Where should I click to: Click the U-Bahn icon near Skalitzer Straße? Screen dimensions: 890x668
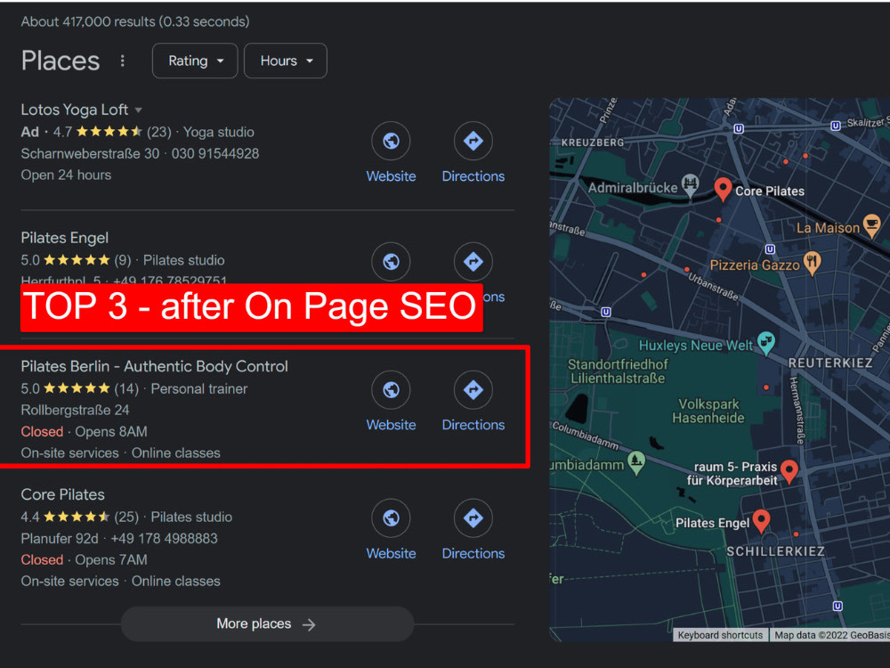pyautogui.click(x=836, y=126)
